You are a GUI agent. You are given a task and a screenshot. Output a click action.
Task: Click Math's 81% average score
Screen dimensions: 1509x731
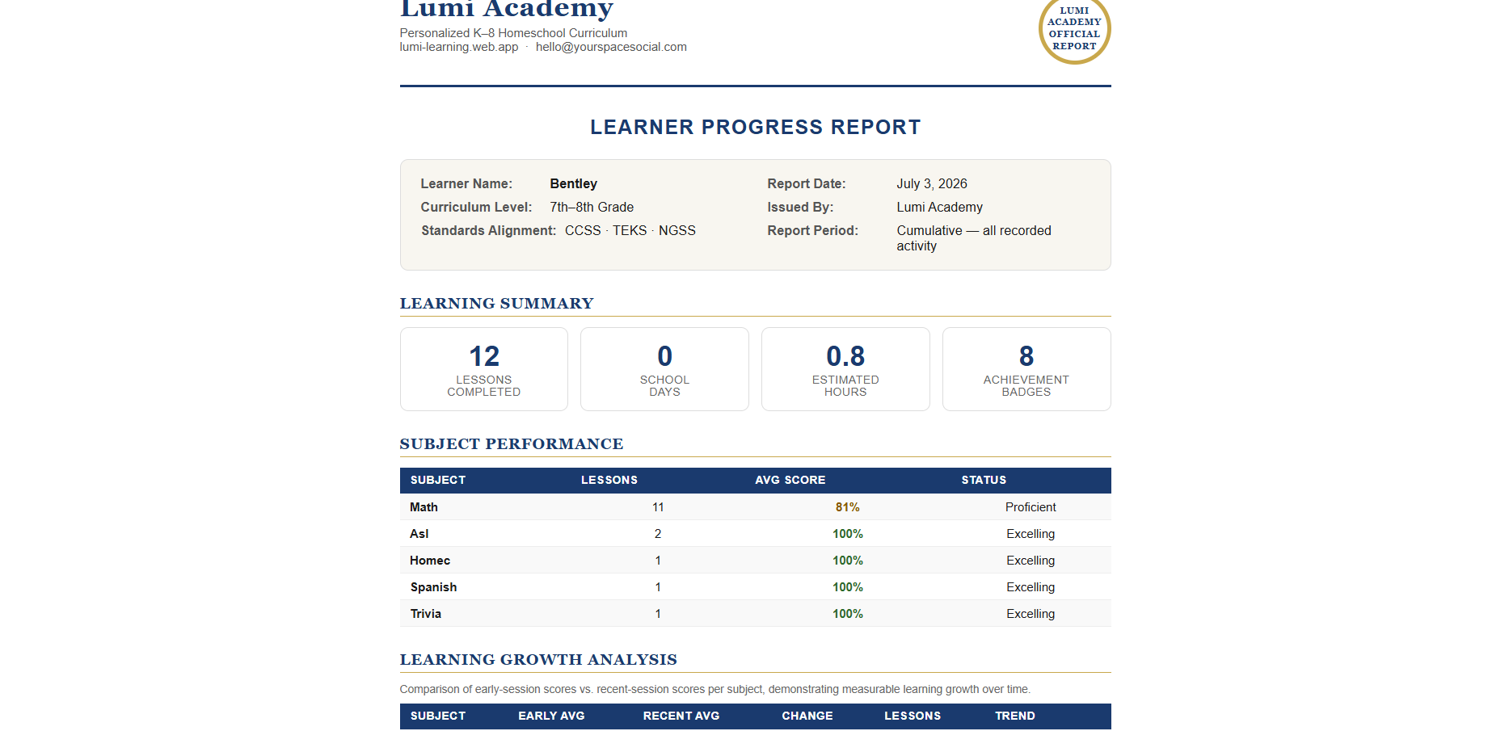(x=847, y=507)
